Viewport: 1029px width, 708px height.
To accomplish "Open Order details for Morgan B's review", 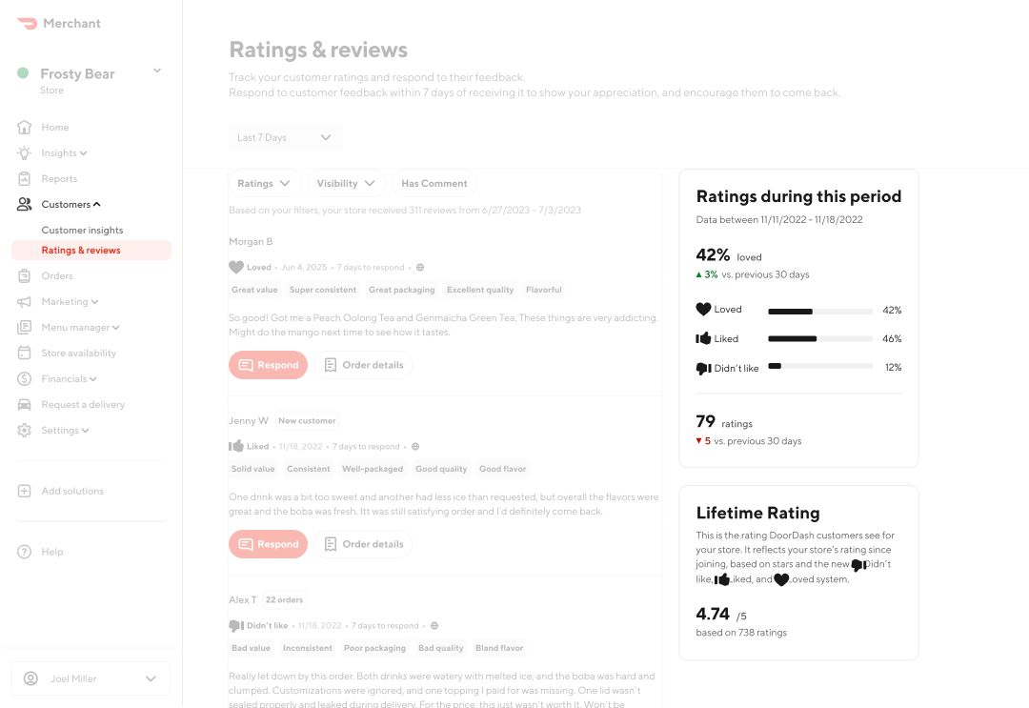I will coord(364,365).
